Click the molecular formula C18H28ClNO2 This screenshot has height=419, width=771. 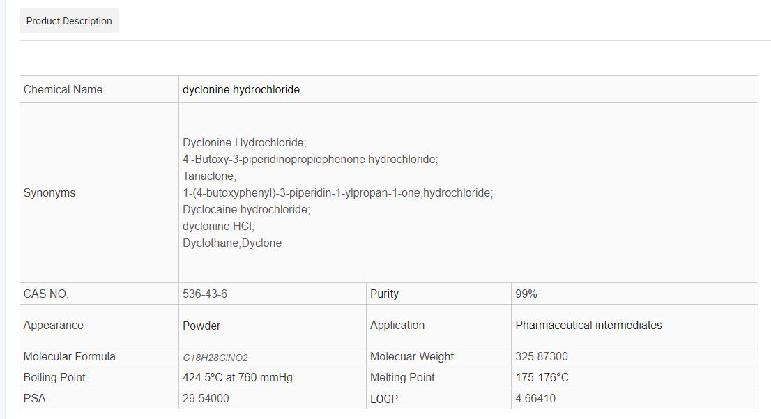click(215, 357)
